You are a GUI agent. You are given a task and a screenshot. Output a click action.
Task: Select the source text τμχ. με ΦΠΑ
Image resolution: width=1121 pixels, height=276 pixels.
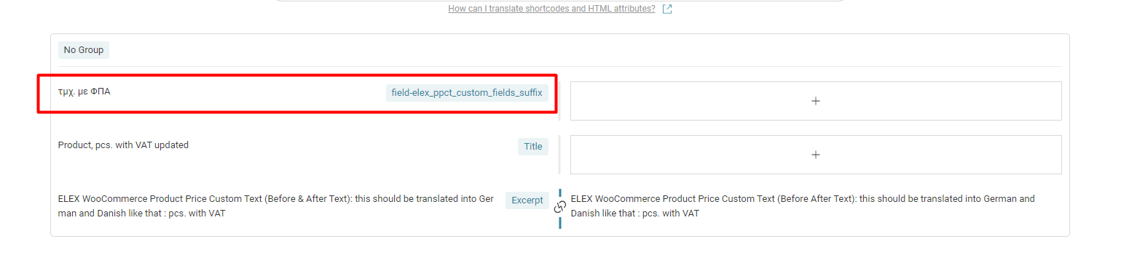84,92
